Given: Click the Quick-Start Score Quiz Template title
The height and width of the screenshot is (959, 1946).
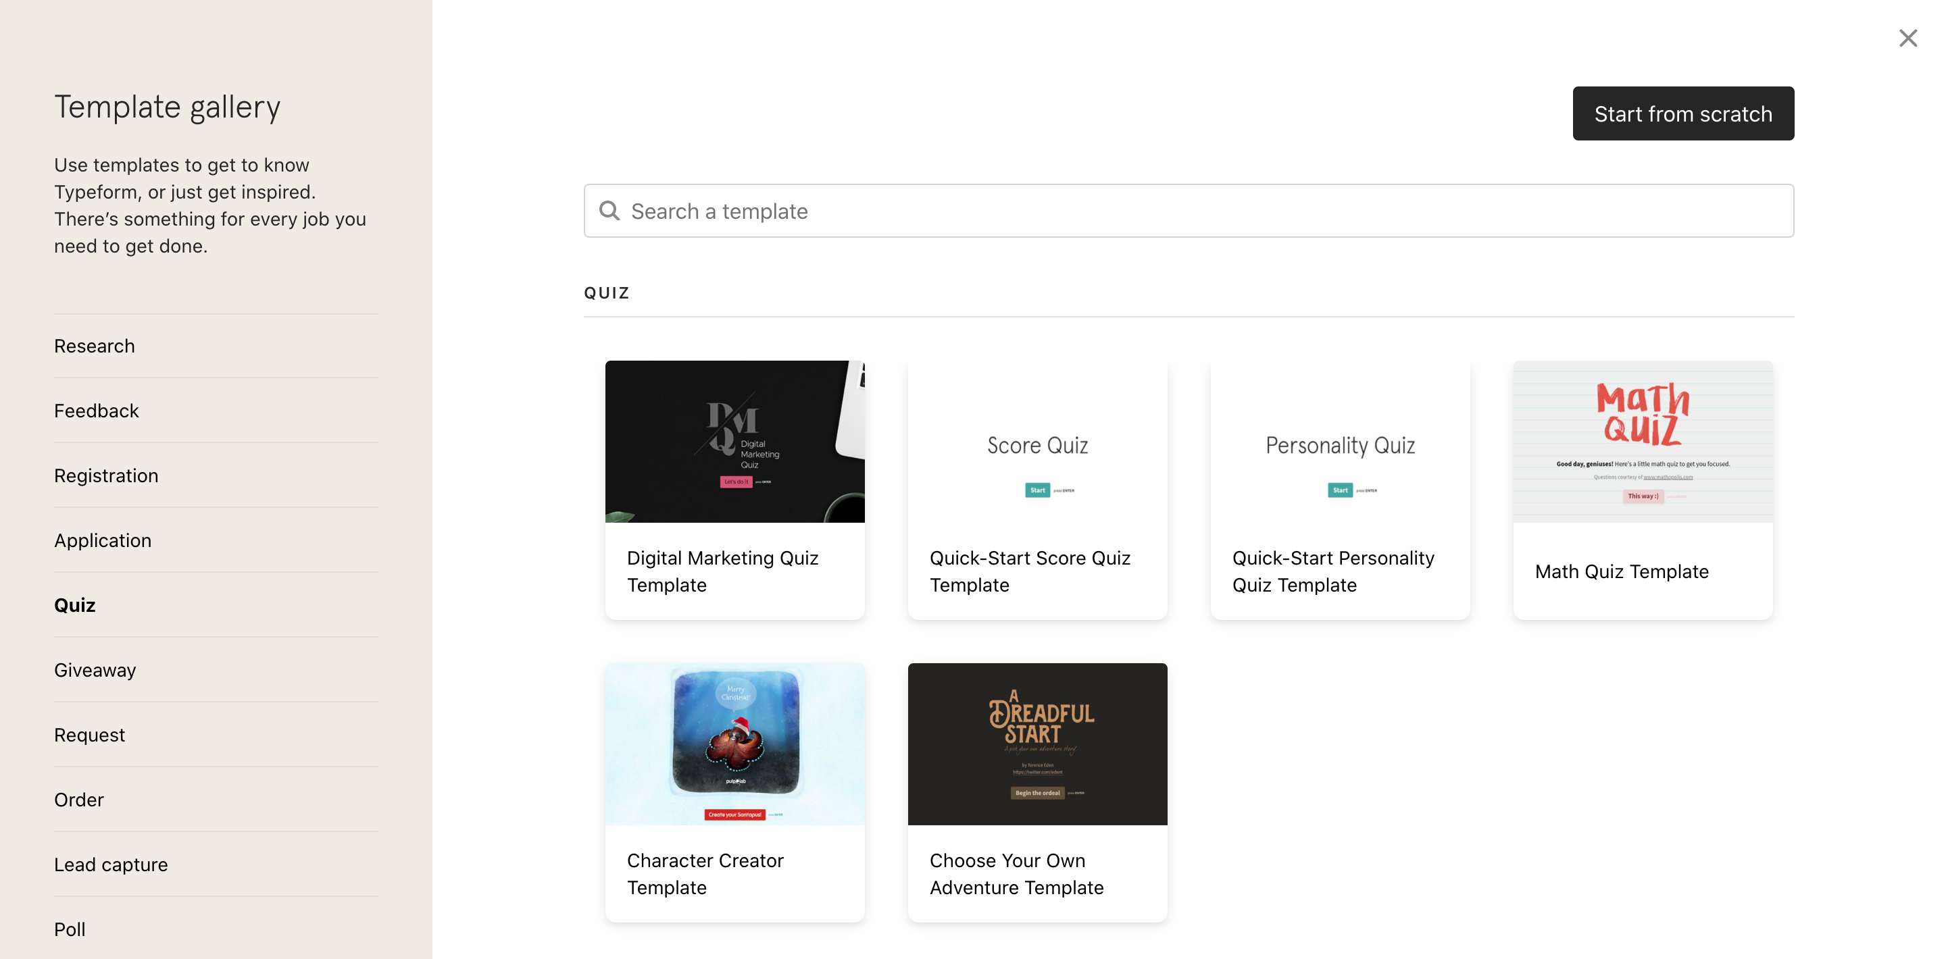Looking at the screenshot, I should pyautogui.click(x=1030, y=571).
